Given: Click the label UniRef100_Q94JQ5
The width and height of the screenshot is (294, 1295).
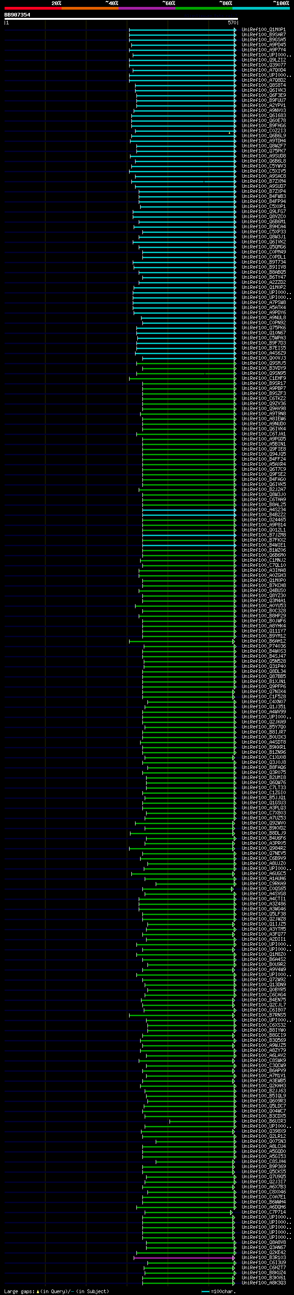Looking at the screenshot, I should pos(263,454).
